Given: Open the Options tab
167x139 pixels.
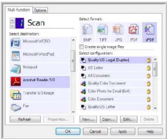Looking at the screenshot, I should (x=40, y=10).
